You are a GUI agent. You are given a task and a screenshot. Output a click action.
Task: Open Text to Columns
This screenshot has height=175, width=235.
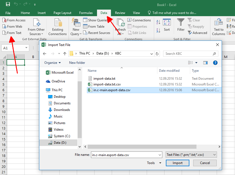(219, 27)
